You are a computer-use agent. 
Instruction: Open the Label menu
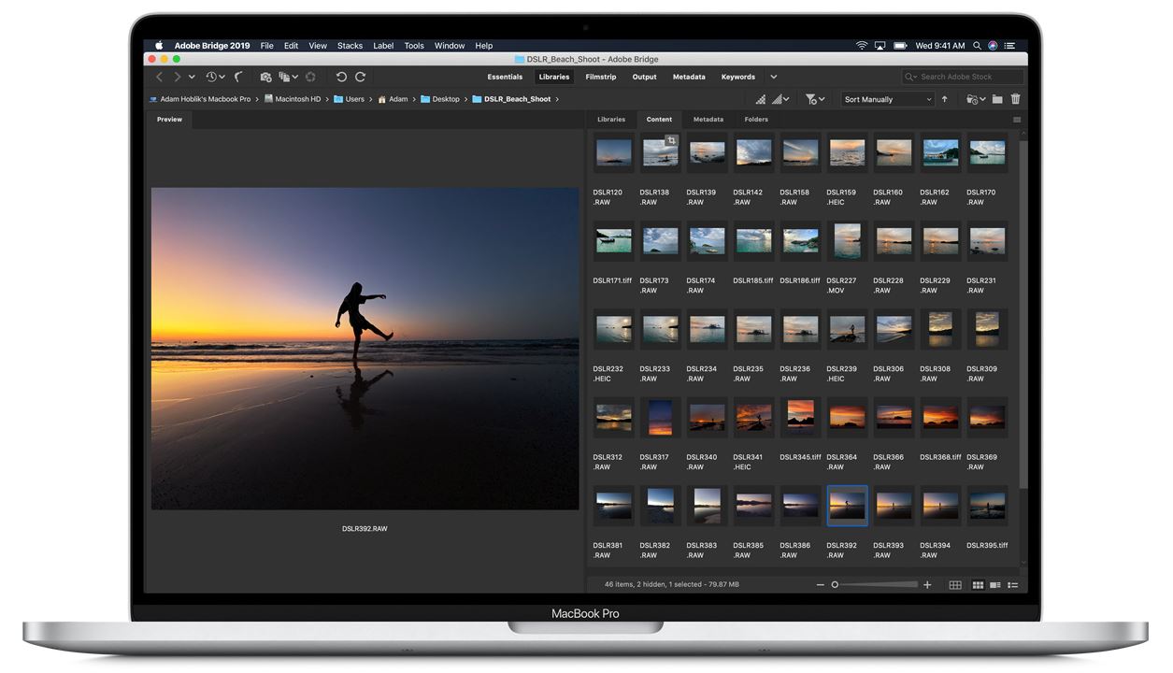[x=383, y=46]
